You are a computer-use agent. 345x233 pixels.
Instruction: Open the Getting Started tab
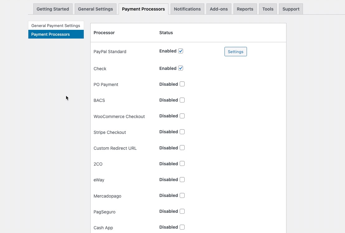click(x=53, y=9)
